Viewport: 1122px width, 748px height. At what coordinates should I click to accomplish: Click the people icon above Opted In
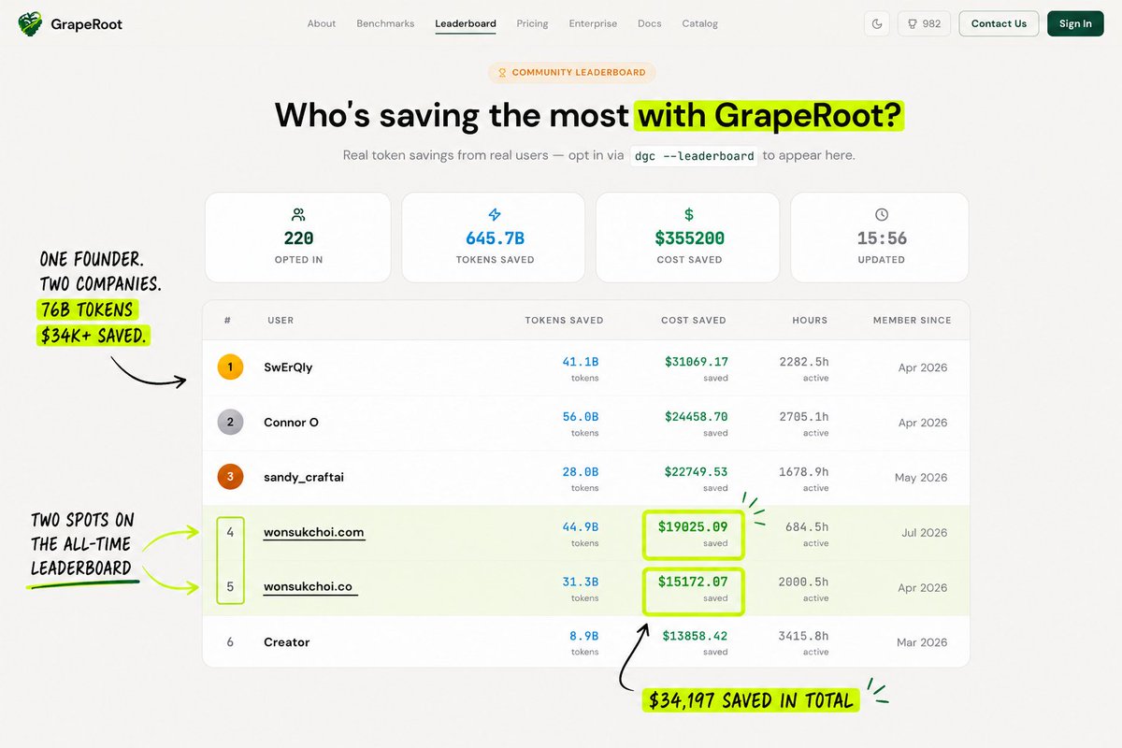[x=298, y=214]
